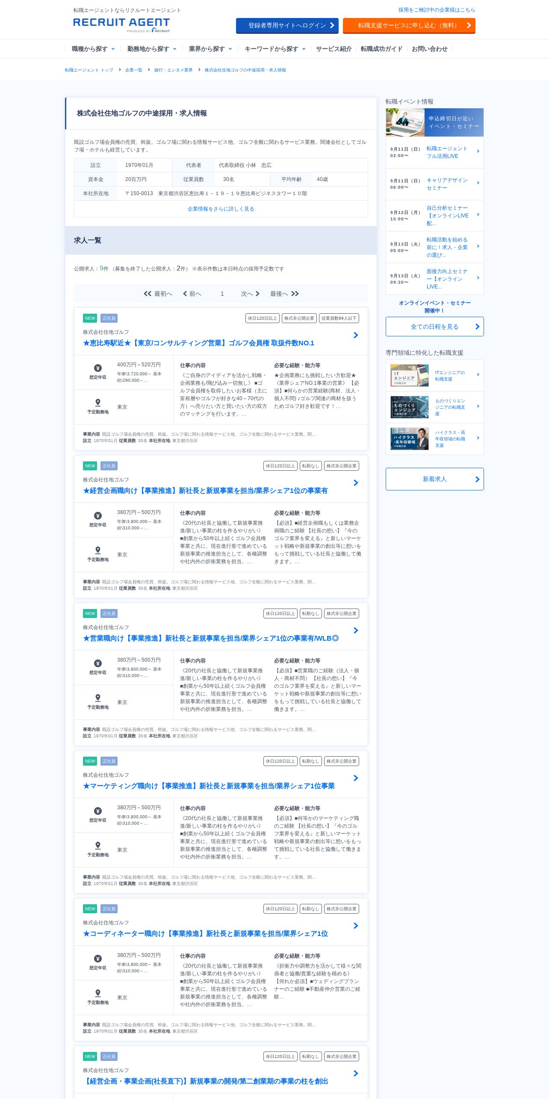549x1099 pixels.
Task: Click 休日120日以上 tag on コンサルティング営業 card
Action: pos(263,318)
